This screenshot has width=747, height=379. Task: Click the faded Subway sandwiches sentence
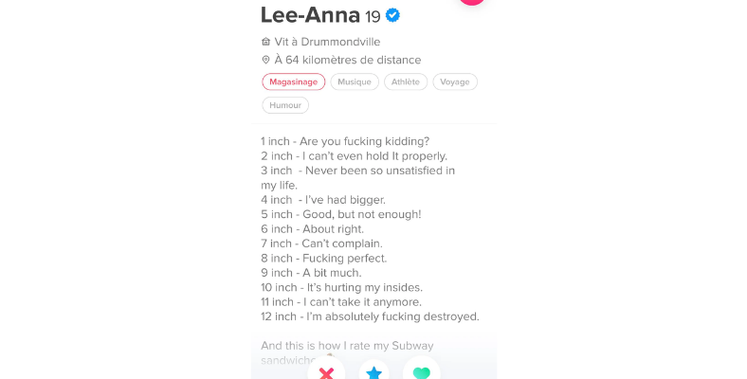(x=347, y=347)
